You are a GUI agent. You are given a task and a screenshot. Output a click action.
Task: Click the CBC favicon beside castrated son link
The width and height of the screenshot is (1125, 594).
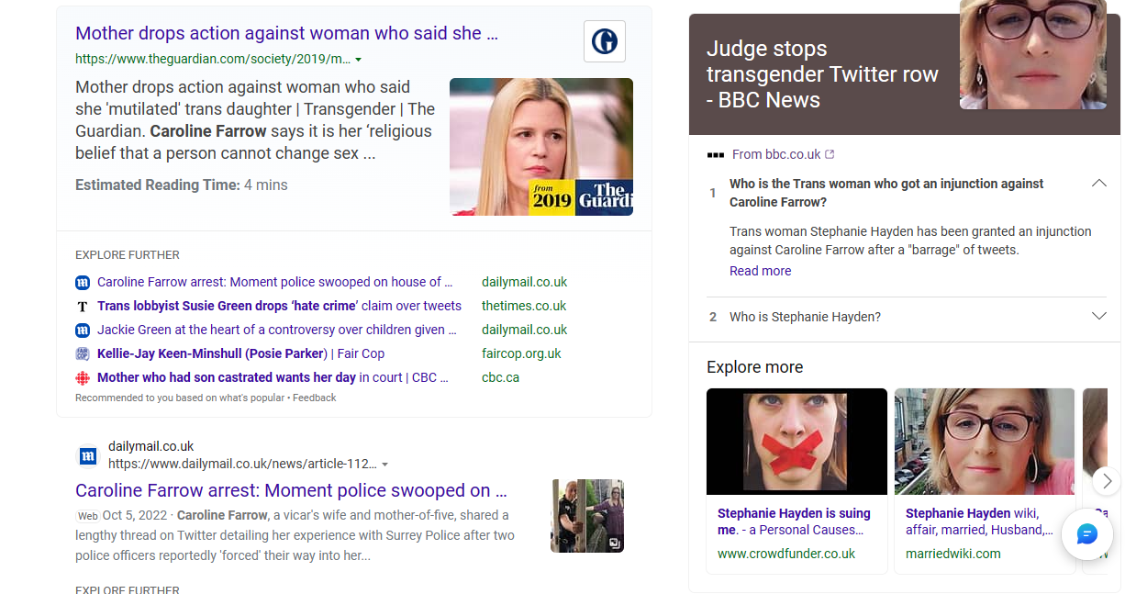(83, 377)
